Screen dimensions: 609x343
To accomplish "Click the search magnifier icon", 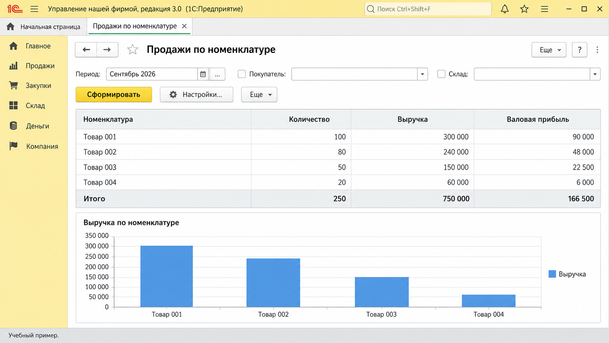I will [x=371, y=9].
